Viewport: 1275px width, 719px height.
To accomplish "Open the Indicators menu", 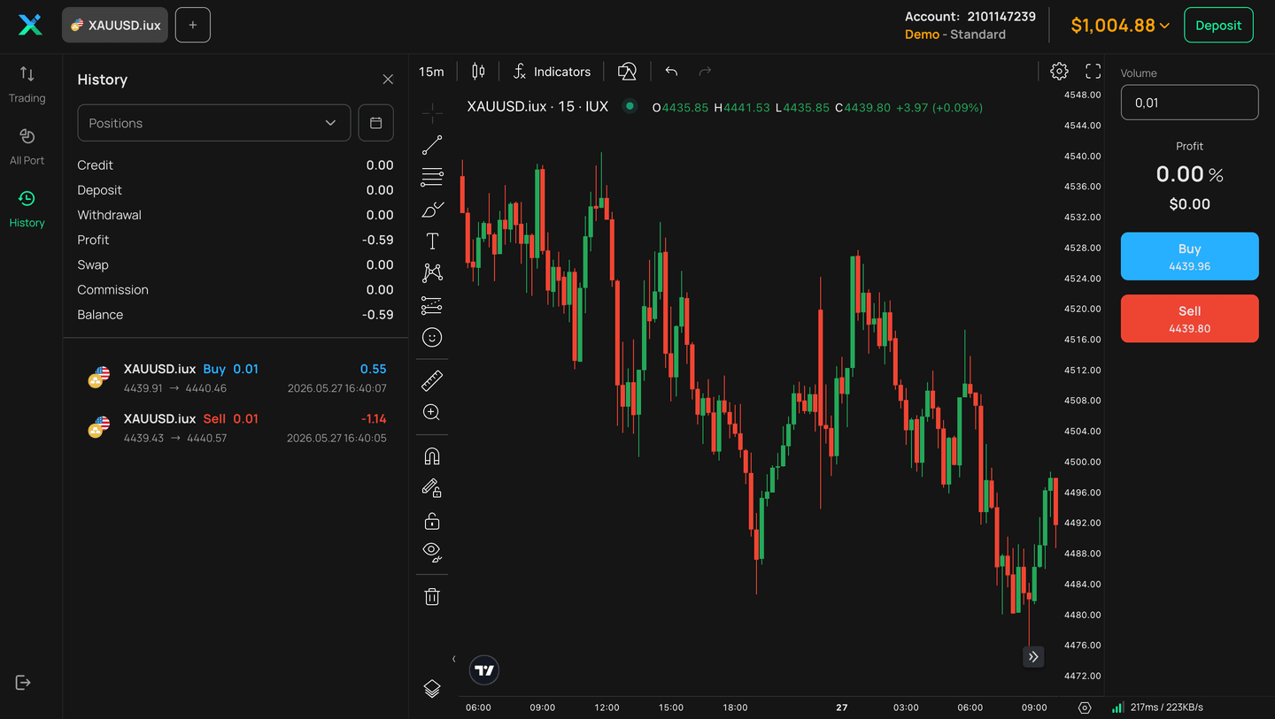I will tap(552, 72).
